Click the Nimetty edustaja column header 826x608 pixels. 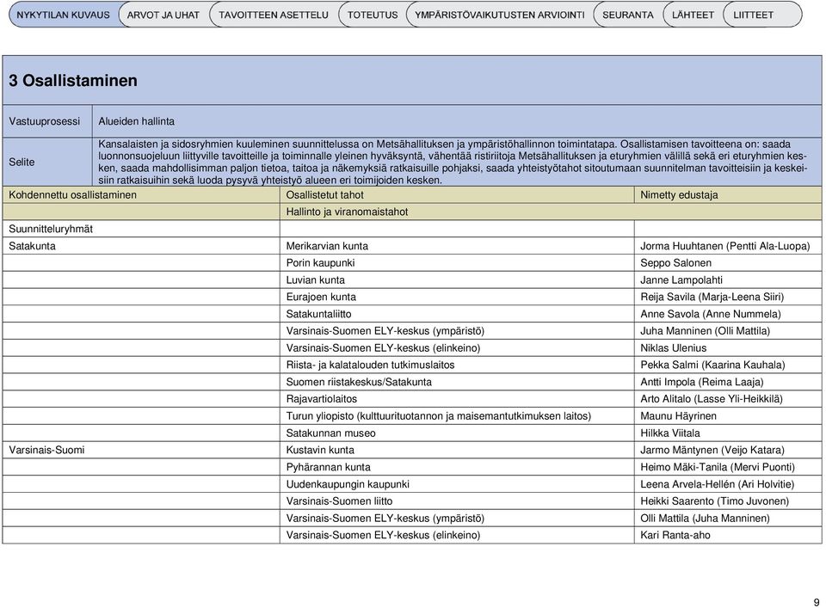tap(728, 194)
